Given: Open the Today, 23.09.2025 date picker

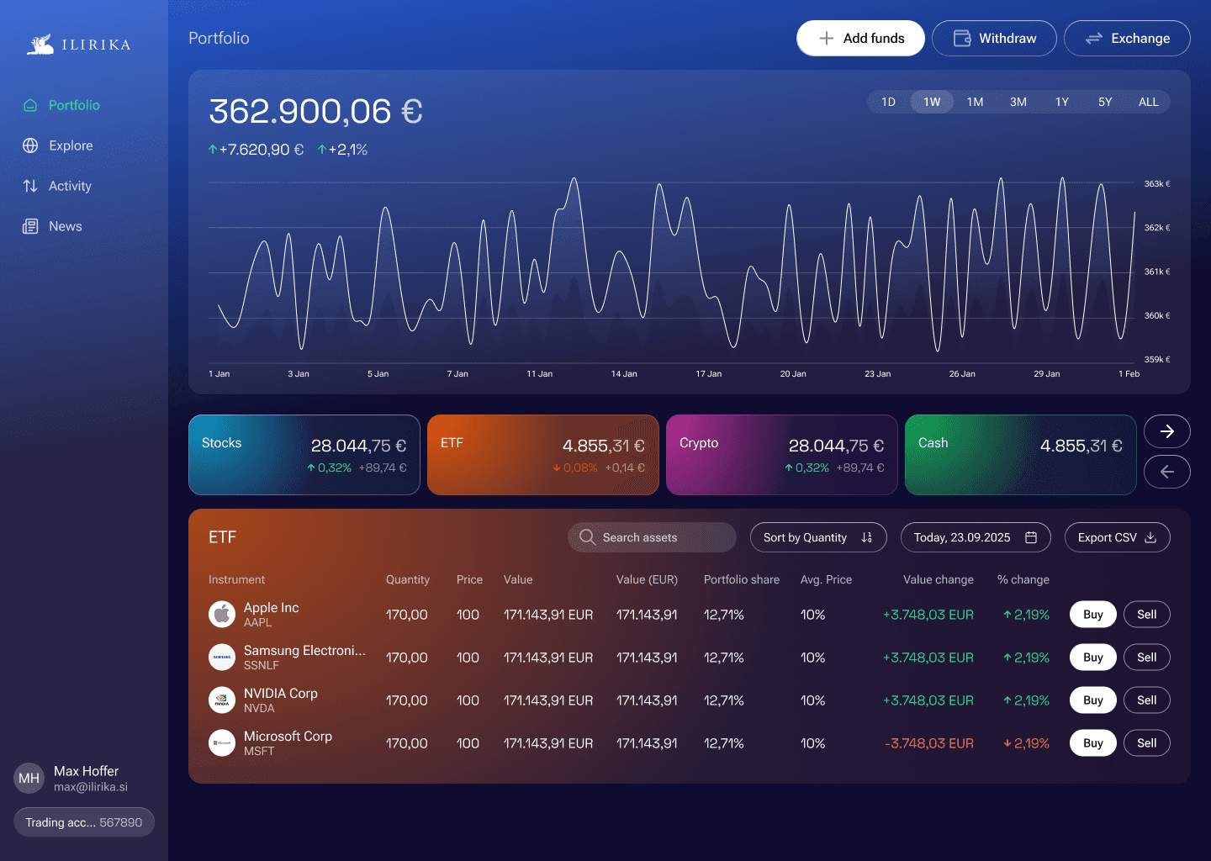Looking at the screenshot, I should click(x=976, y=537).
